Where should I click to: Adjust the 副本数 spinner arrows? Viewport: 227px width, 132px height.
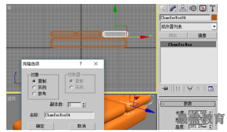tap(84, 104)
